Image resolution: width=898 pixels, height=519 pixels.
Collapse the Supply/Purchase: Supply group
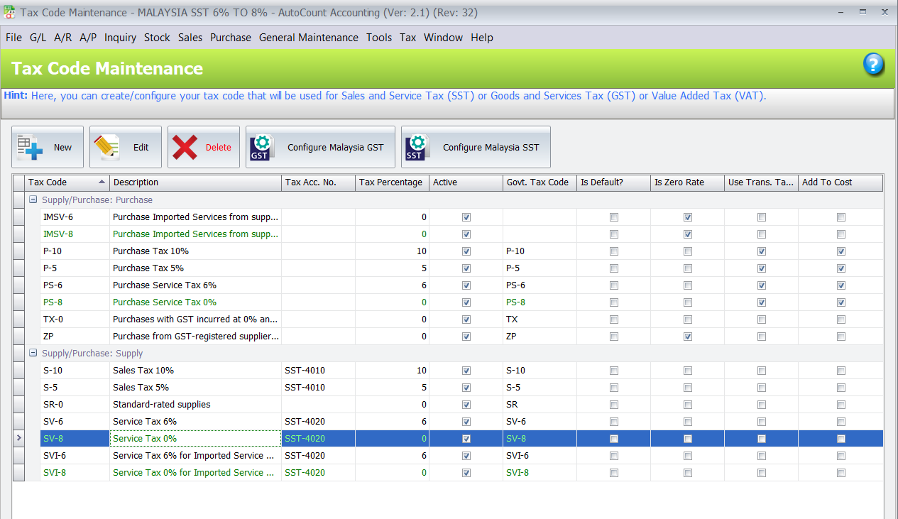(33, 354)
